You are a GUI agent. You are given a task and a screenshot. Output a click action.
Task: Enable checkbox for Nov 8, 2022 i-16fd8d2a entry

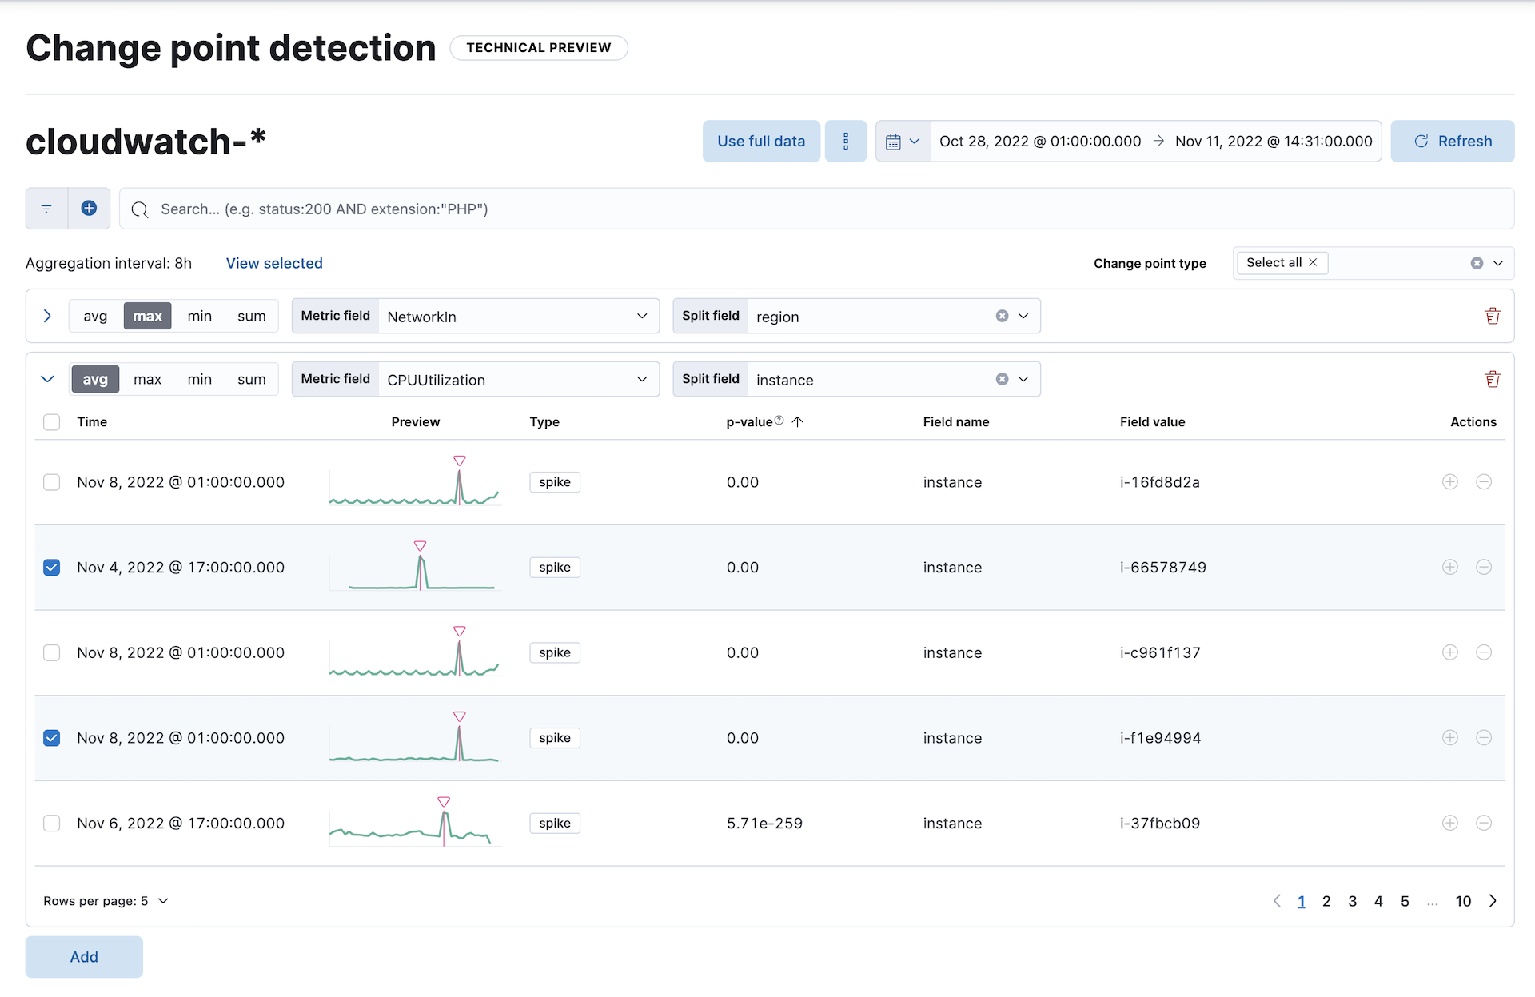[53, 481]
